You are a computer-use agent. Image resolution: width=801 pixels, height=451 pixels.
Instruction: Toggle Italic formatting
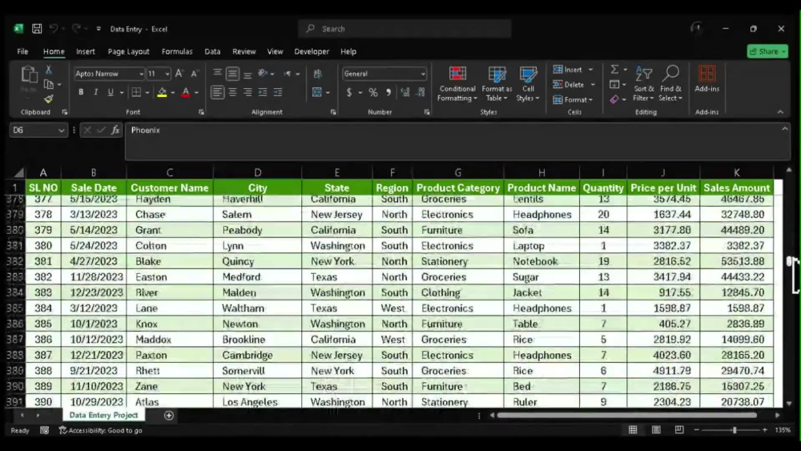pyautogui.click(x=95, y=92)
